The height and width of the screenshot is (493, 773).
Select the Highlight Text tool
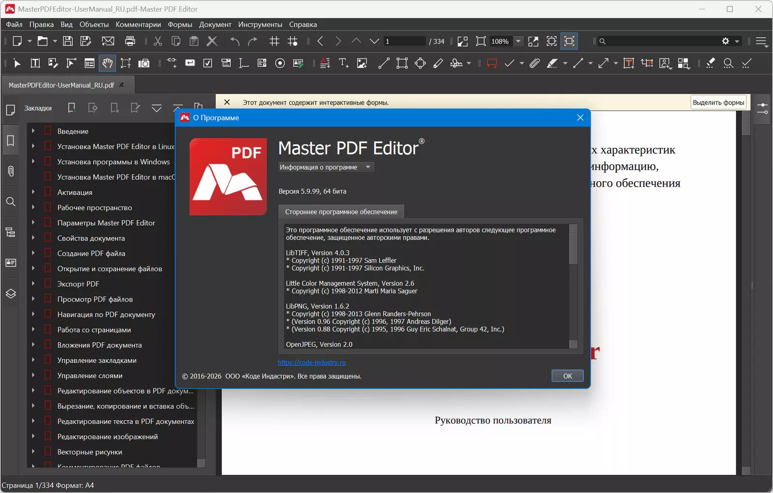(x=552, y=63)
